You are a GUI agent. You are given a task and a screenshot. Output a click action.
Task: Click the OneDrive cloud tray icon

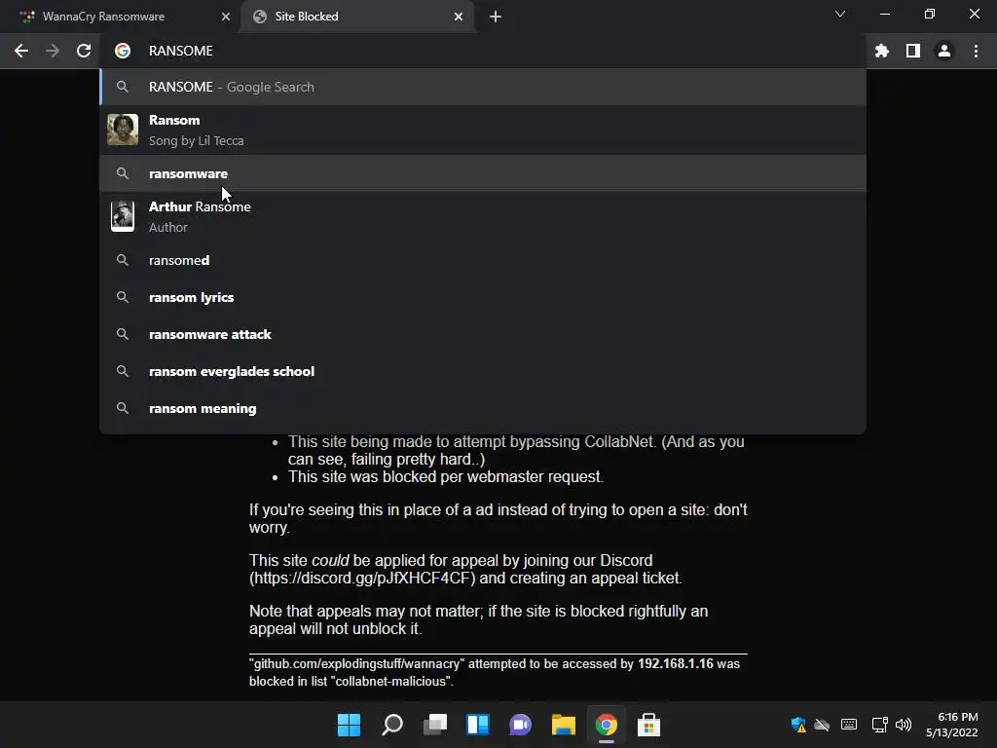click(x=822, y=725)
